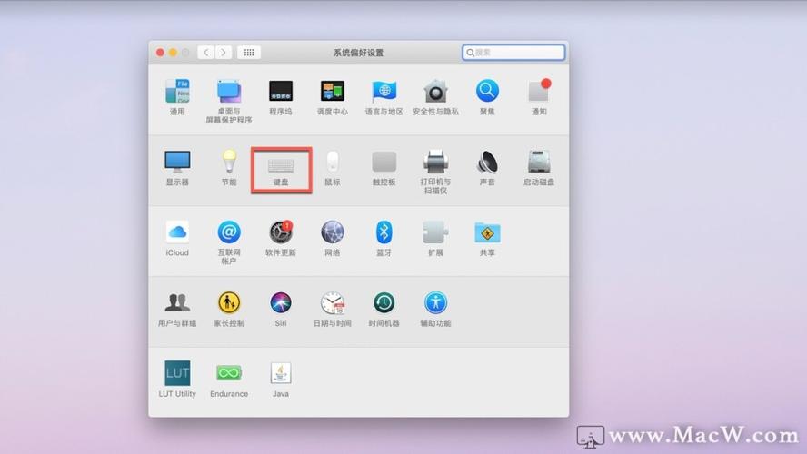Close the 系统偏好设置 window
The image size is (807, 454).
(x=160, y=53)
